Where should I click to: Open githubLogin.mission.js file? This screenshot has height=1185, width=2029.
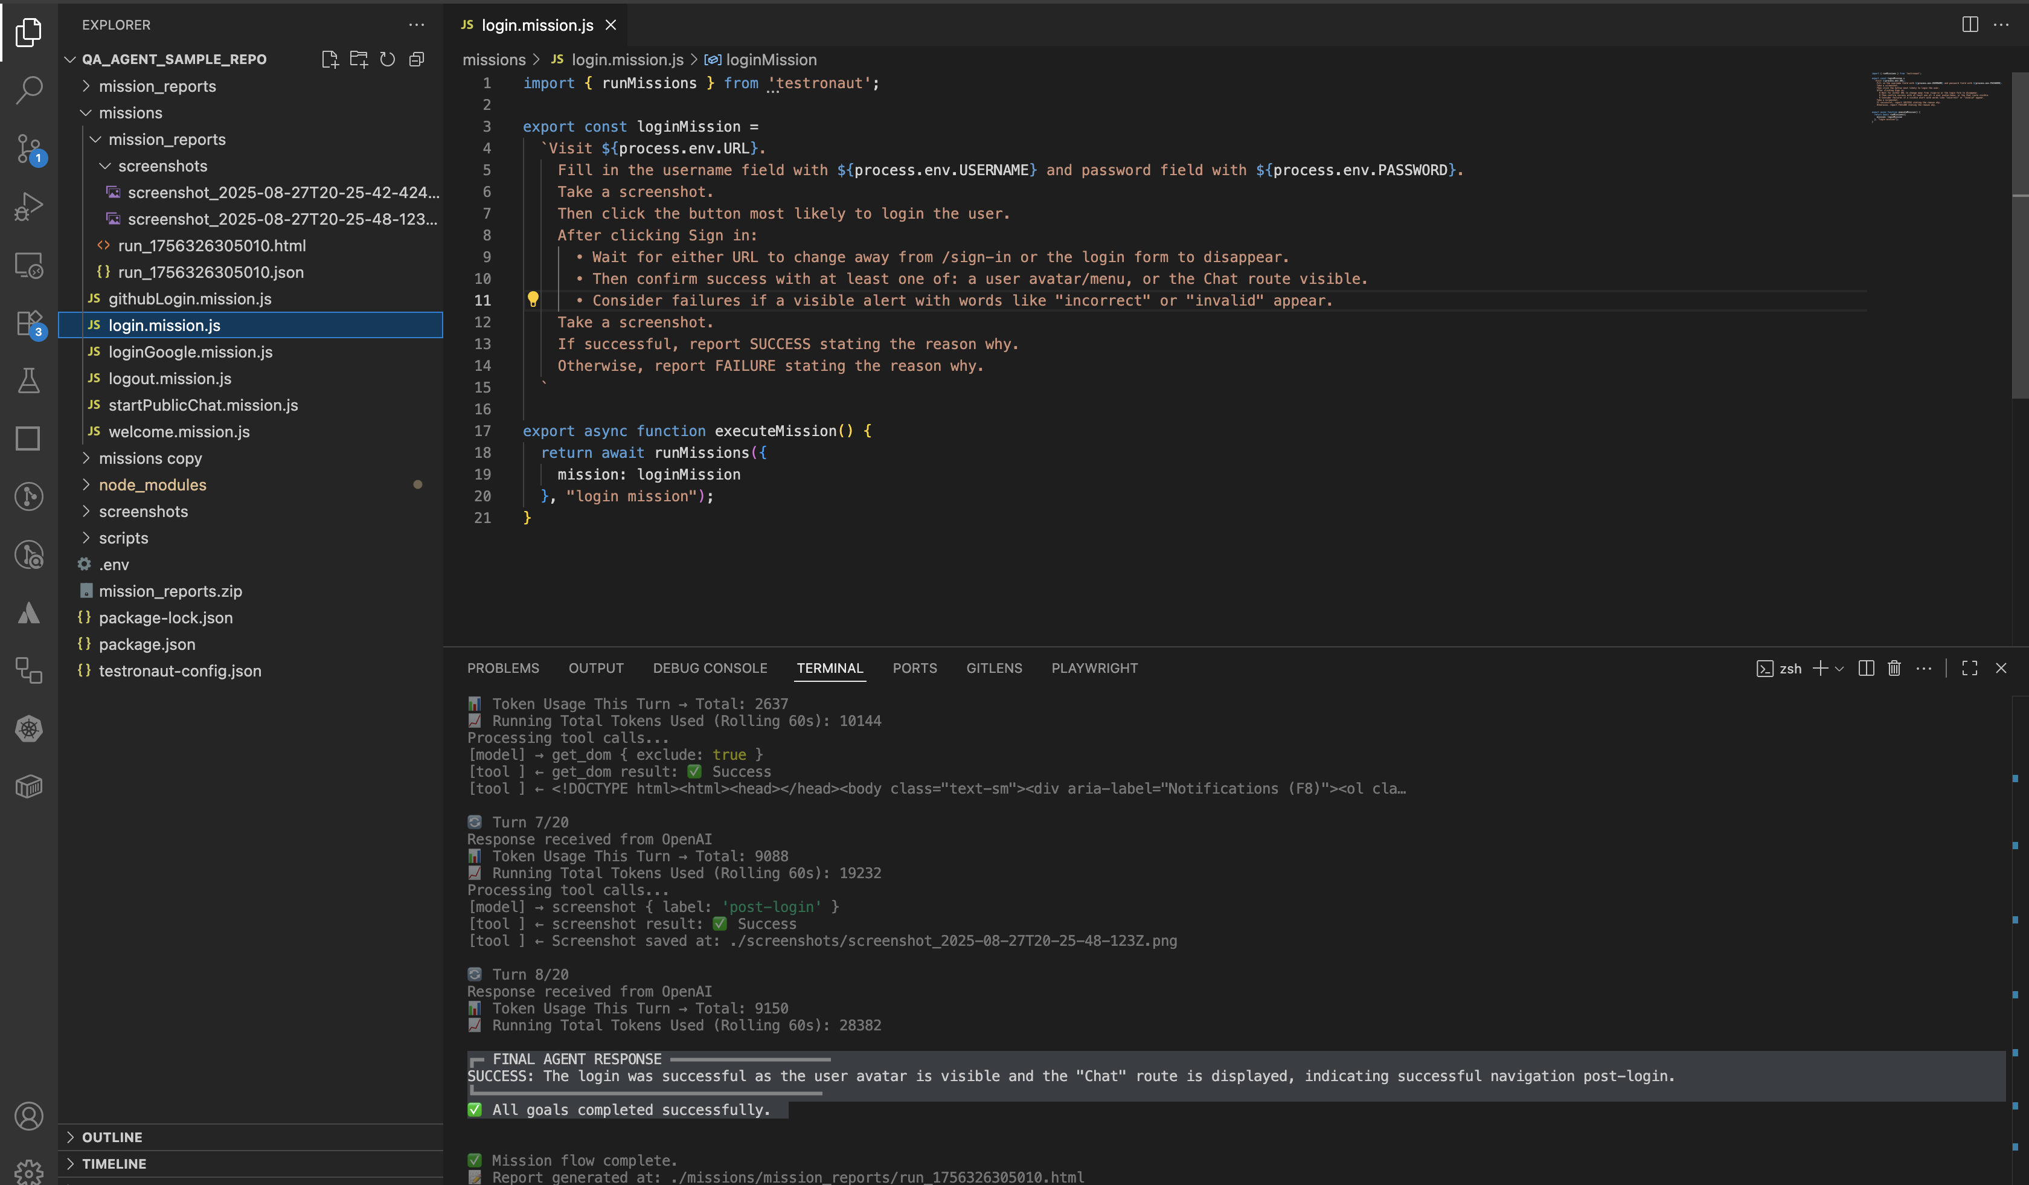click(x=251, y=298)
